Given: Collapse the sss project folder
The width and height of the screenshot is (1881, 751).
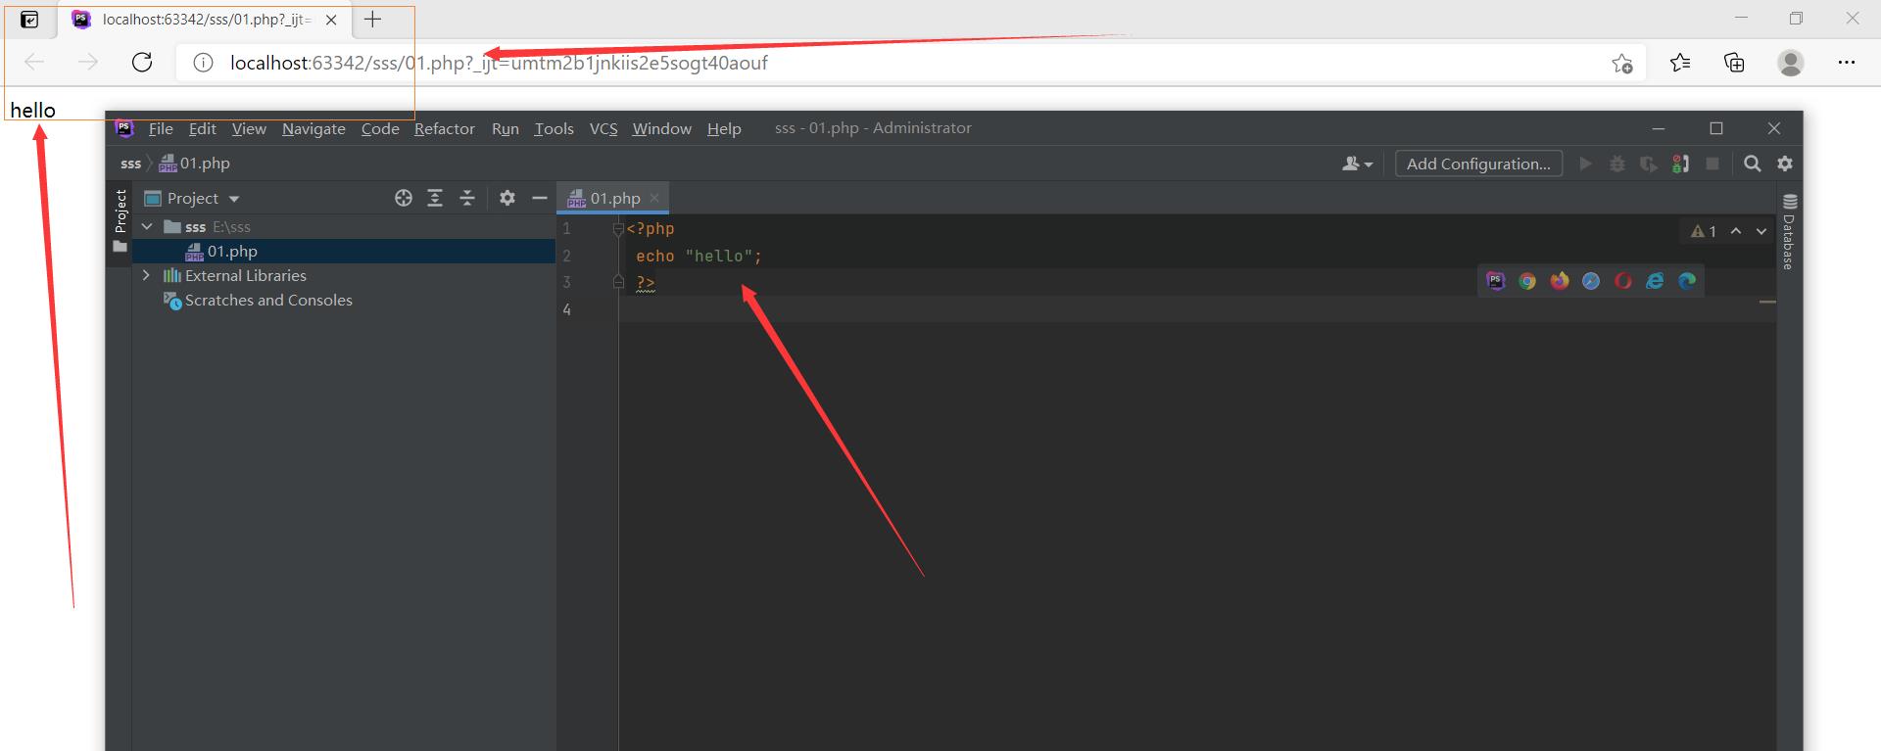Looking at the screenshot, I should click(147, 226).
